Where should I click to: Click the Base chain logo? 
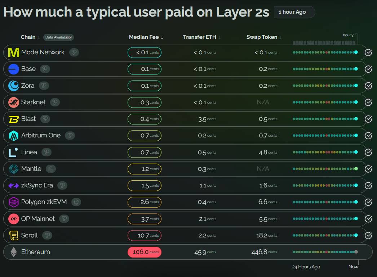click(13, 69)
